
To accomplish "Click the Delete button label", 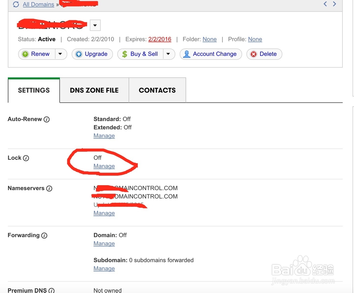I will (x=268, y=54).
